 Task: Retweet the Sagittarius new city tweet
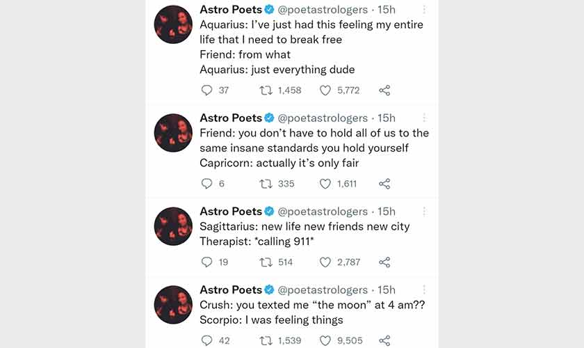265,262
